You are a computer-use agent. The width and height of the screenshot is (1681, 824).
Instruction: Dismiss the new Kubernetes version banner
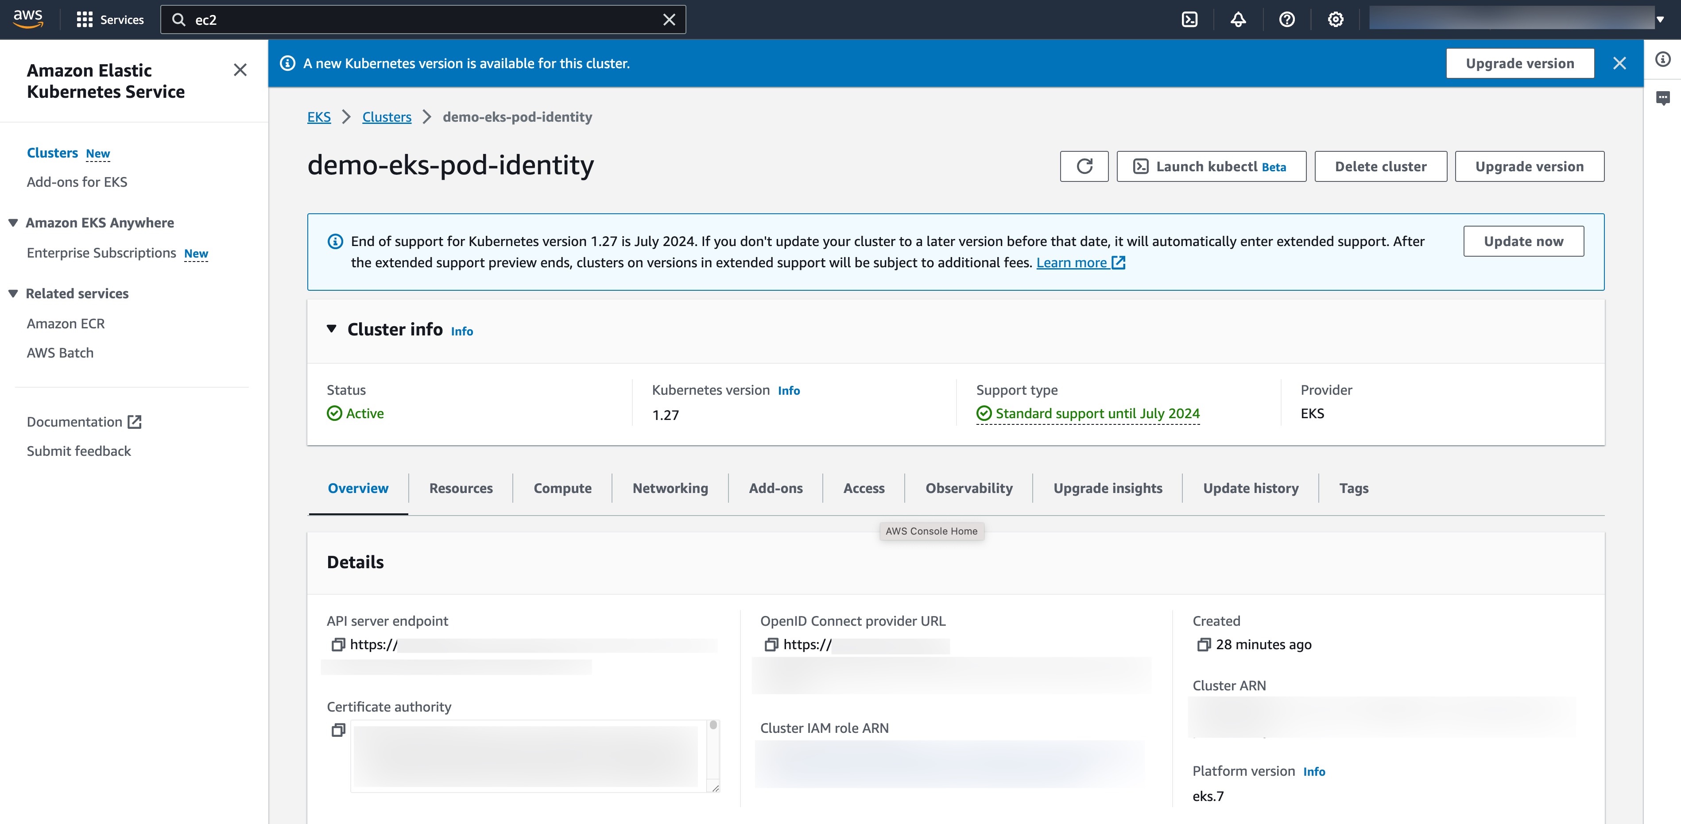[1619, 63]
